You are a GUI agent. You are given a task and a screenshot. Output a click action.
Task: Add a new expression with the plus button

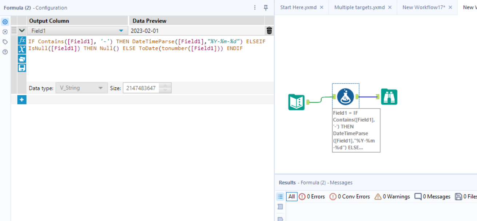21,99
